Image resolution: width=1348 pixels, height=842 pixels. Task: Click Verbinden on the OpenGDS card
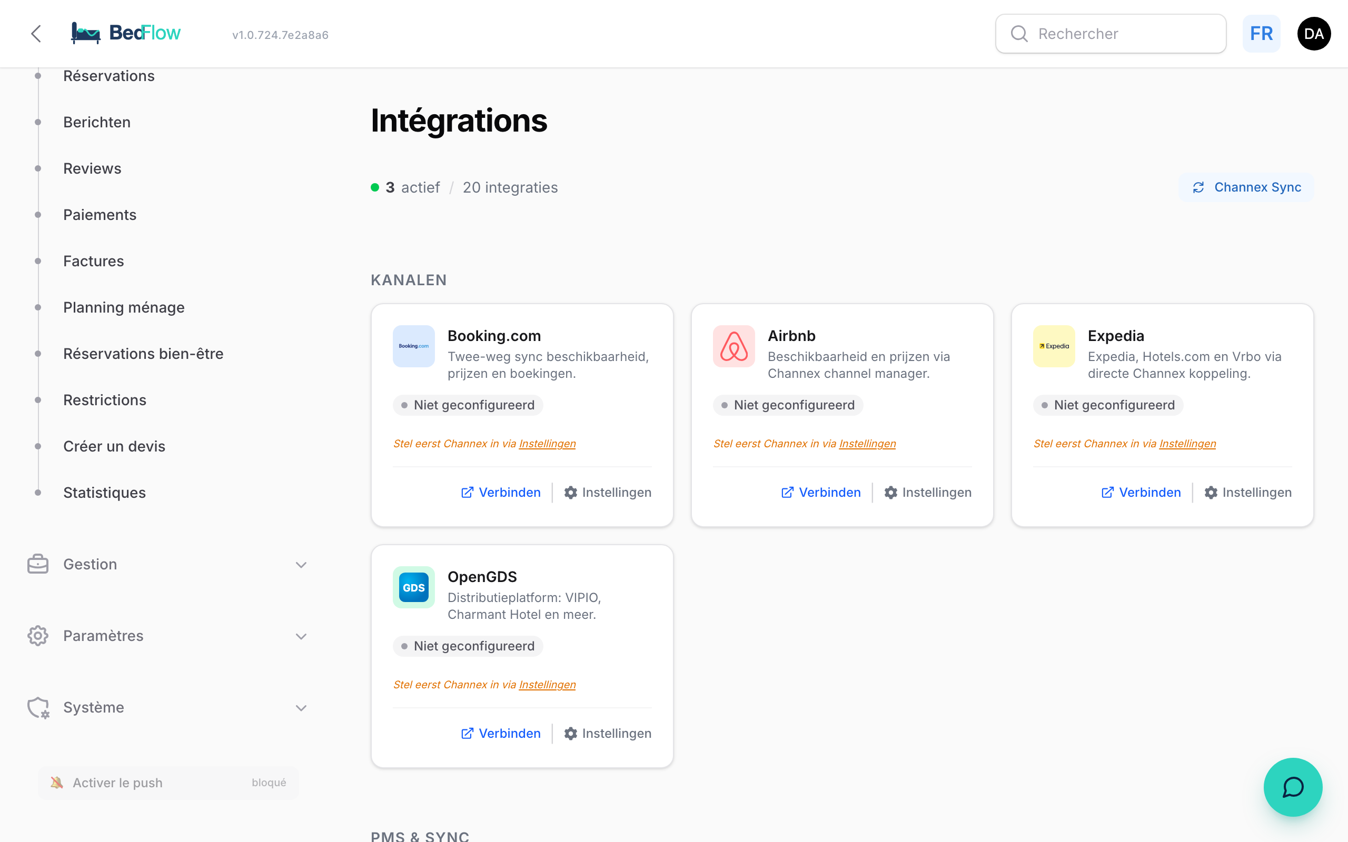click(501, 734)
